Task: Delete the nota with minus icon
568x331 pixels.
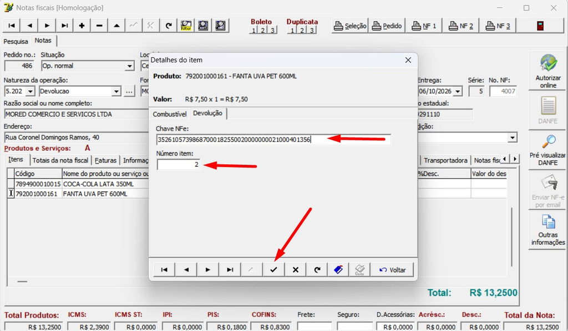Action: 99,26
